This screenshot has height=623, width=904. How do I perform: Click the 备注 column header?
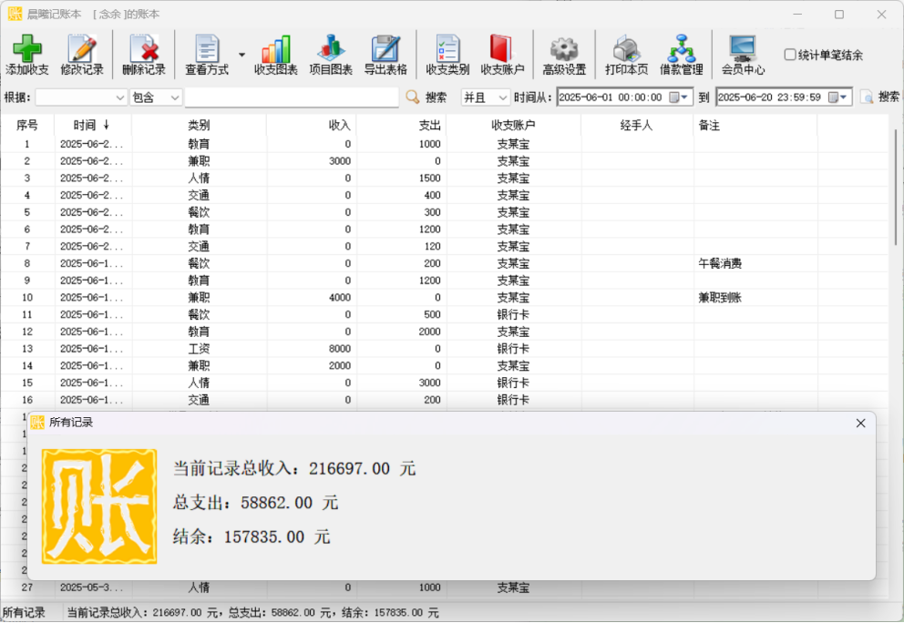coord(755,125)
